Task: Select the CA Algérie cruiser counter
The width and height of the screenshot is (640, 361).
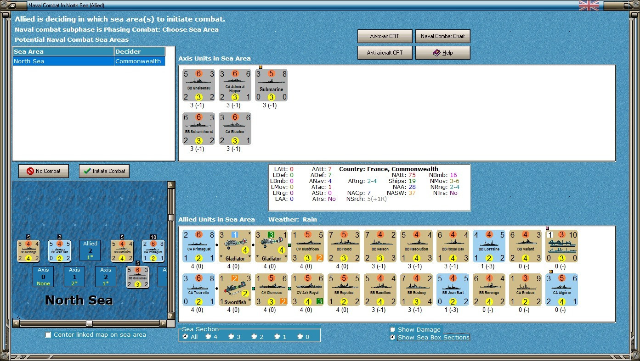Action: pyautogui.click(x=561, y=289)
